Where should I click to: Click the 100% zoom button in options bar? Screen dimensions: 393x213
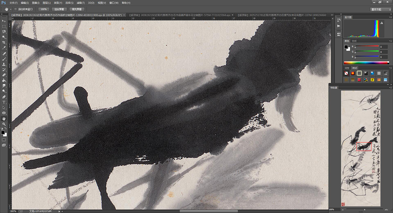point(44,9)
